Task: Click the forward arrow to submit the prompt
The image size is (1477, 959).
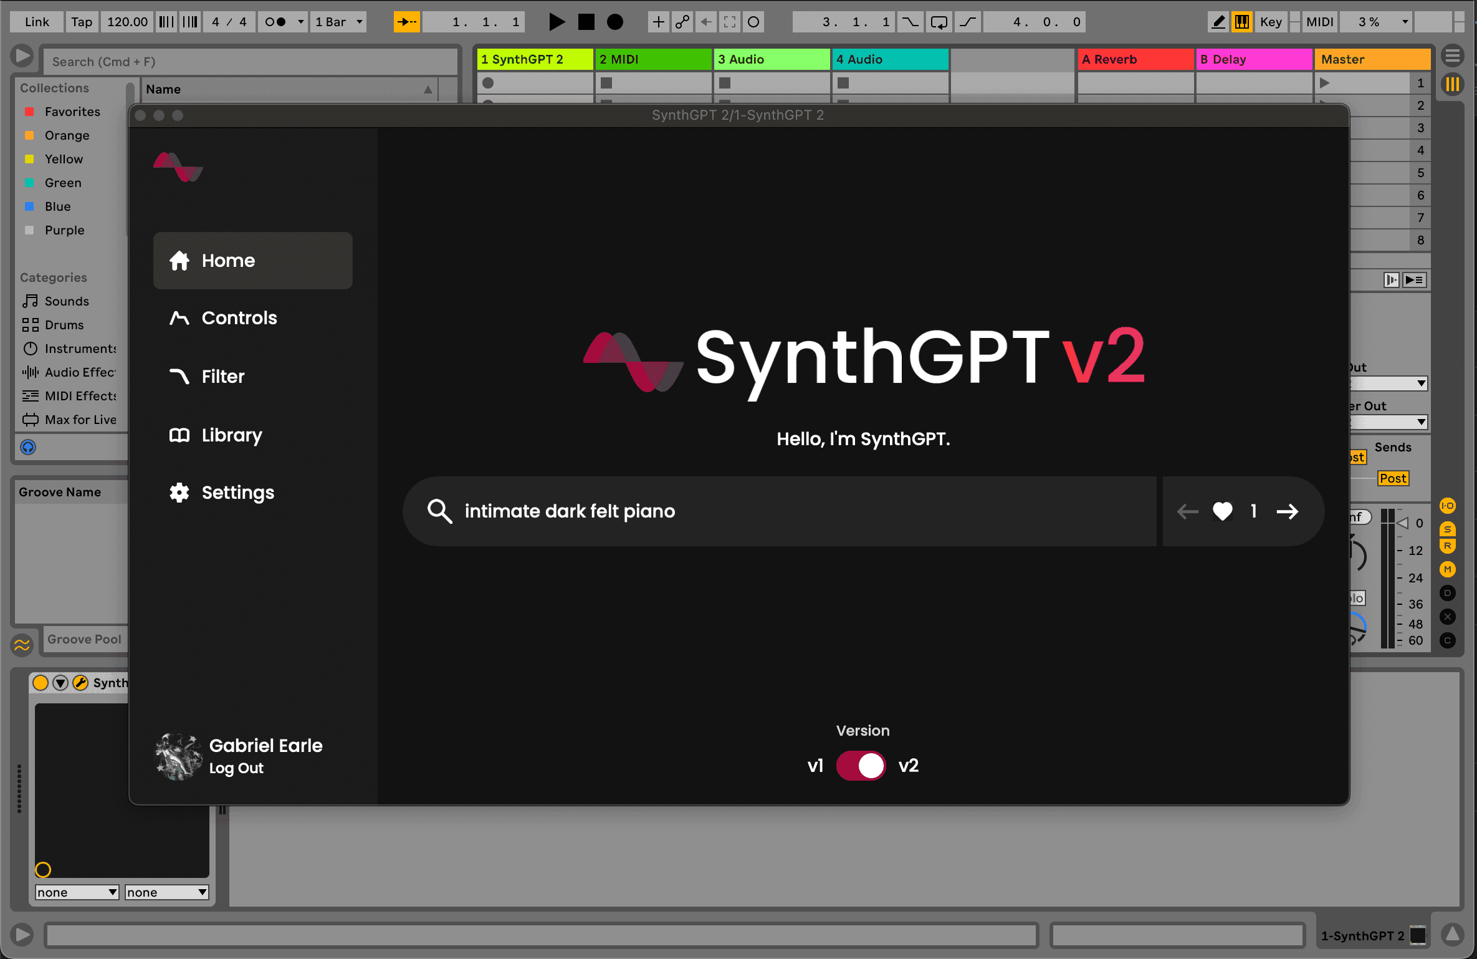Action: coord(1288,511)
